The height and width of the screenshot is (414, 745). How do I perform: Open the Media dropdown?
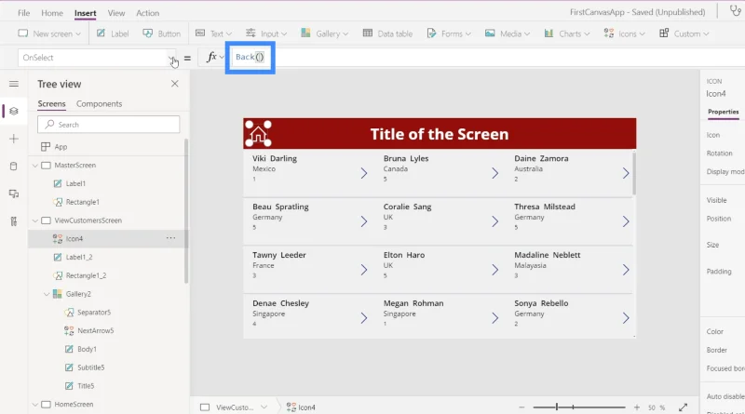tap(508, 33)
